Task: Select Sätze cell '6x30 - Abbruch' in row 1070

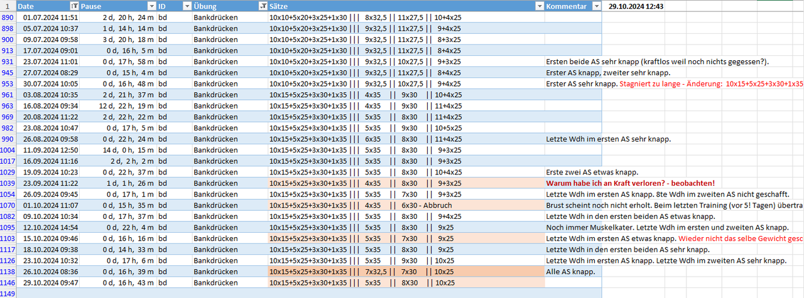Action: click(406, 205)
